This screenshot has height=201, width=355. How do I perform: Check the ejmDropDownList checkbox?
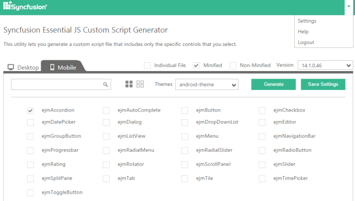click(x=185, y=122)
